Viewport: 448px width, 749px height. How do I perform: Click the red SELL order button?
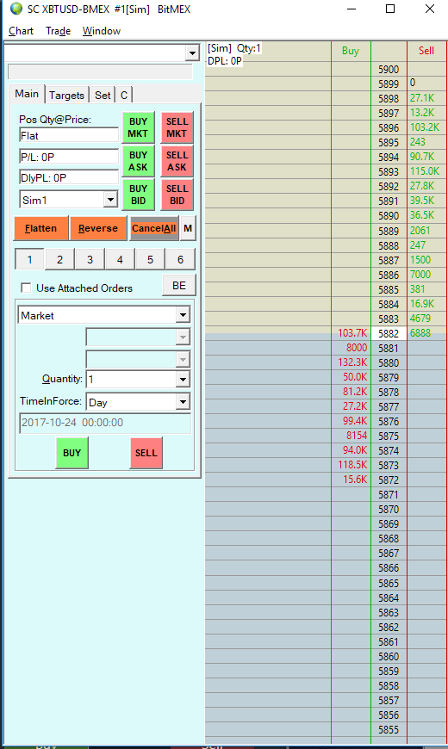[146, 452]
